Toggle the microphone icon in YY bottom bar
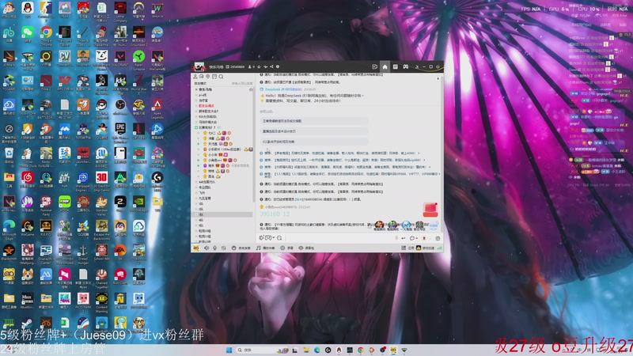 coord(214,248)
